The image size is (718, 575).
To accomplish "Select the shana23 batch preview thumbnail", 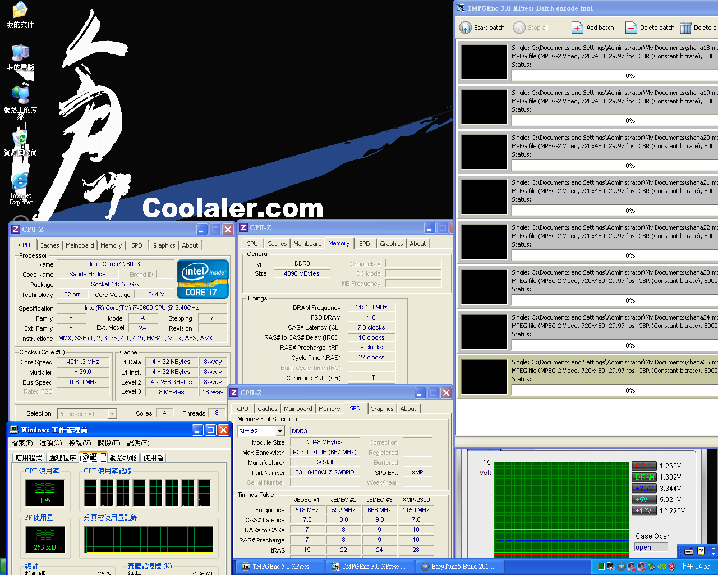I will pos(484,287).
